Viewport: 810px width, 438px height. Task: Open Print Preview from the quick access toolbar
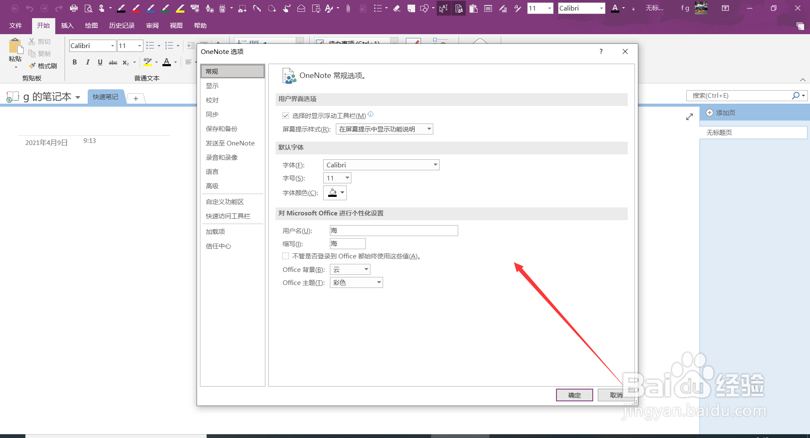click(88, 8)
